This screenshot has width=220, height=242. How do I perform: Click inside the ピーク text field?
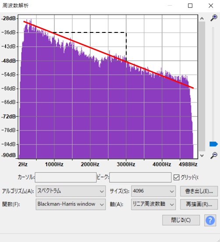pyautogui.click(x=140, y=177)
